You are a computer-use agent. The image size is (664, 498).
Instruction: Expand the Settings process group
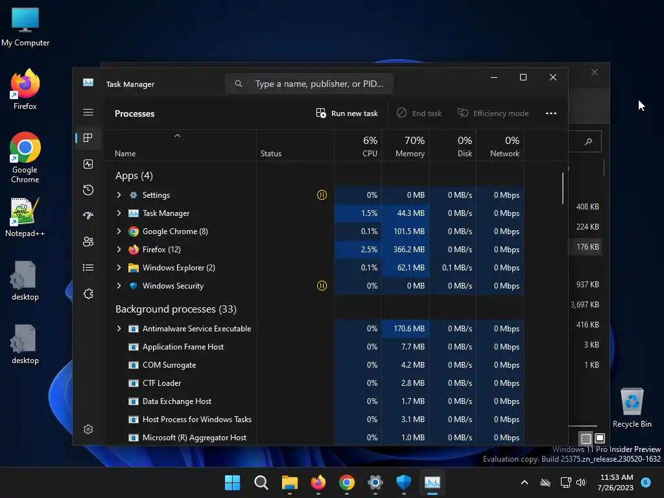(x=119, y=195)
